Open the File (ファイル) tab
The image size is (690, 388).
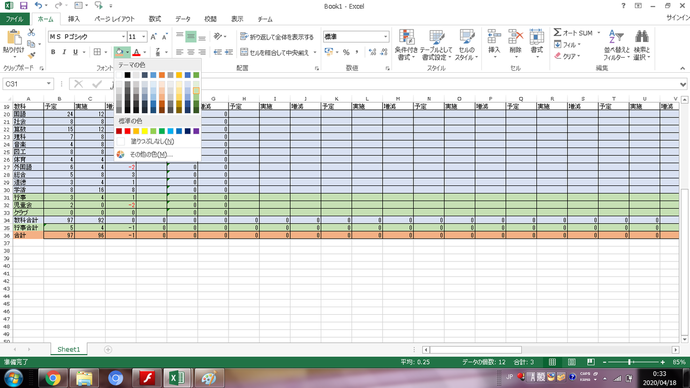coord(15,19)
